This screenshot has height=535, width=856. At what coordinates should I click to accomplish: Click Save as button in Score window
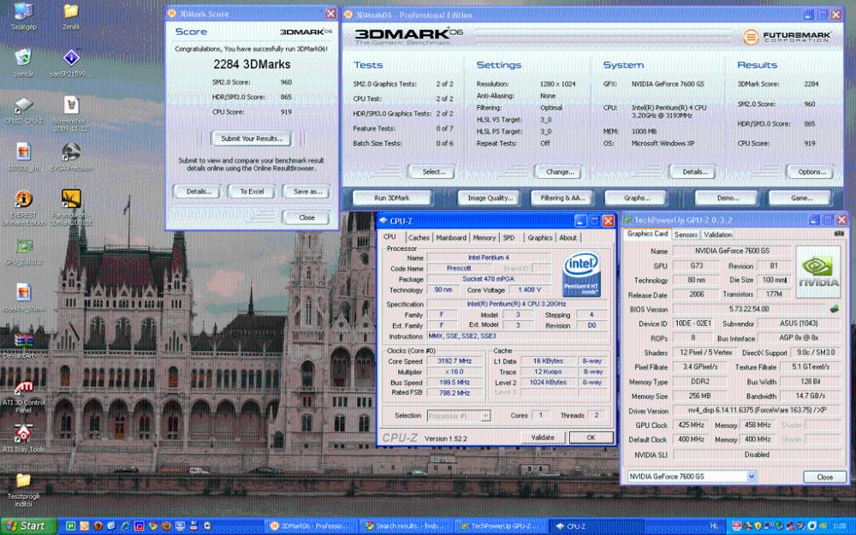tap(306, 192)
